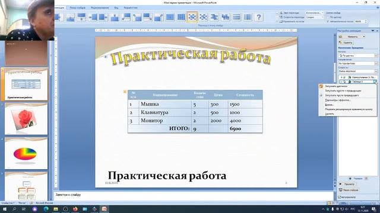The height and width of the screenshot is (213, 380).
Task: Apply transition with left-pointing arrow icon
Action: coord(93,17)
